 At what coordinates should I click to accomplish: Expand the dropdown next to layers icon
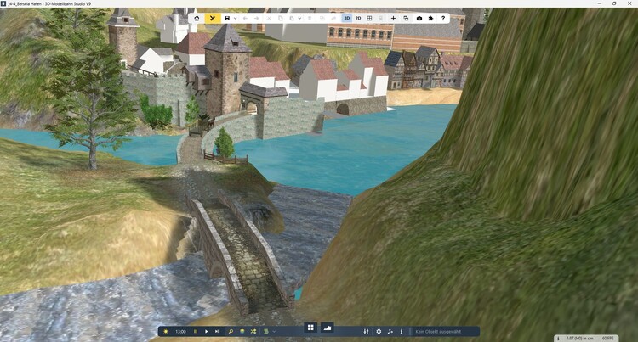(x=274, y=331)
